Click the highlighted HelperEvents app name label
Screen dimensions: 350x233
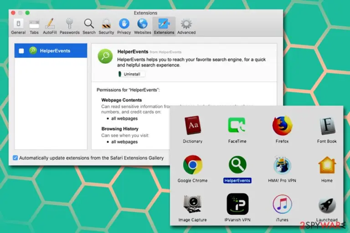click(x=237, y=181)
